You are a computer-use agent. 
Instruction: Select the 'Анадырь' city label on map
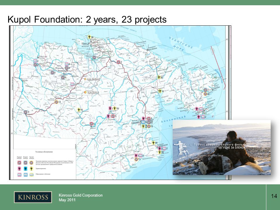136,123
